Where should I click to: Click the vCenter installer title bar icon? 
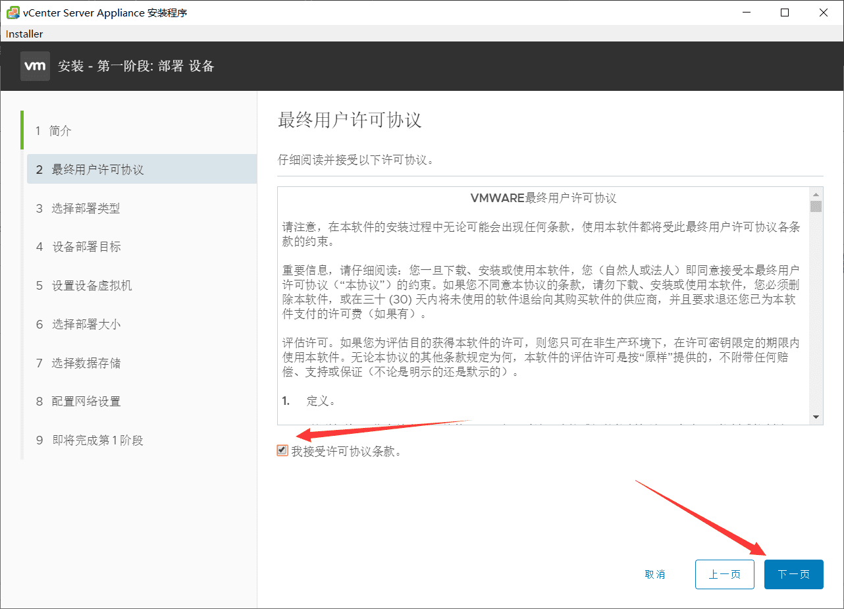13,13
